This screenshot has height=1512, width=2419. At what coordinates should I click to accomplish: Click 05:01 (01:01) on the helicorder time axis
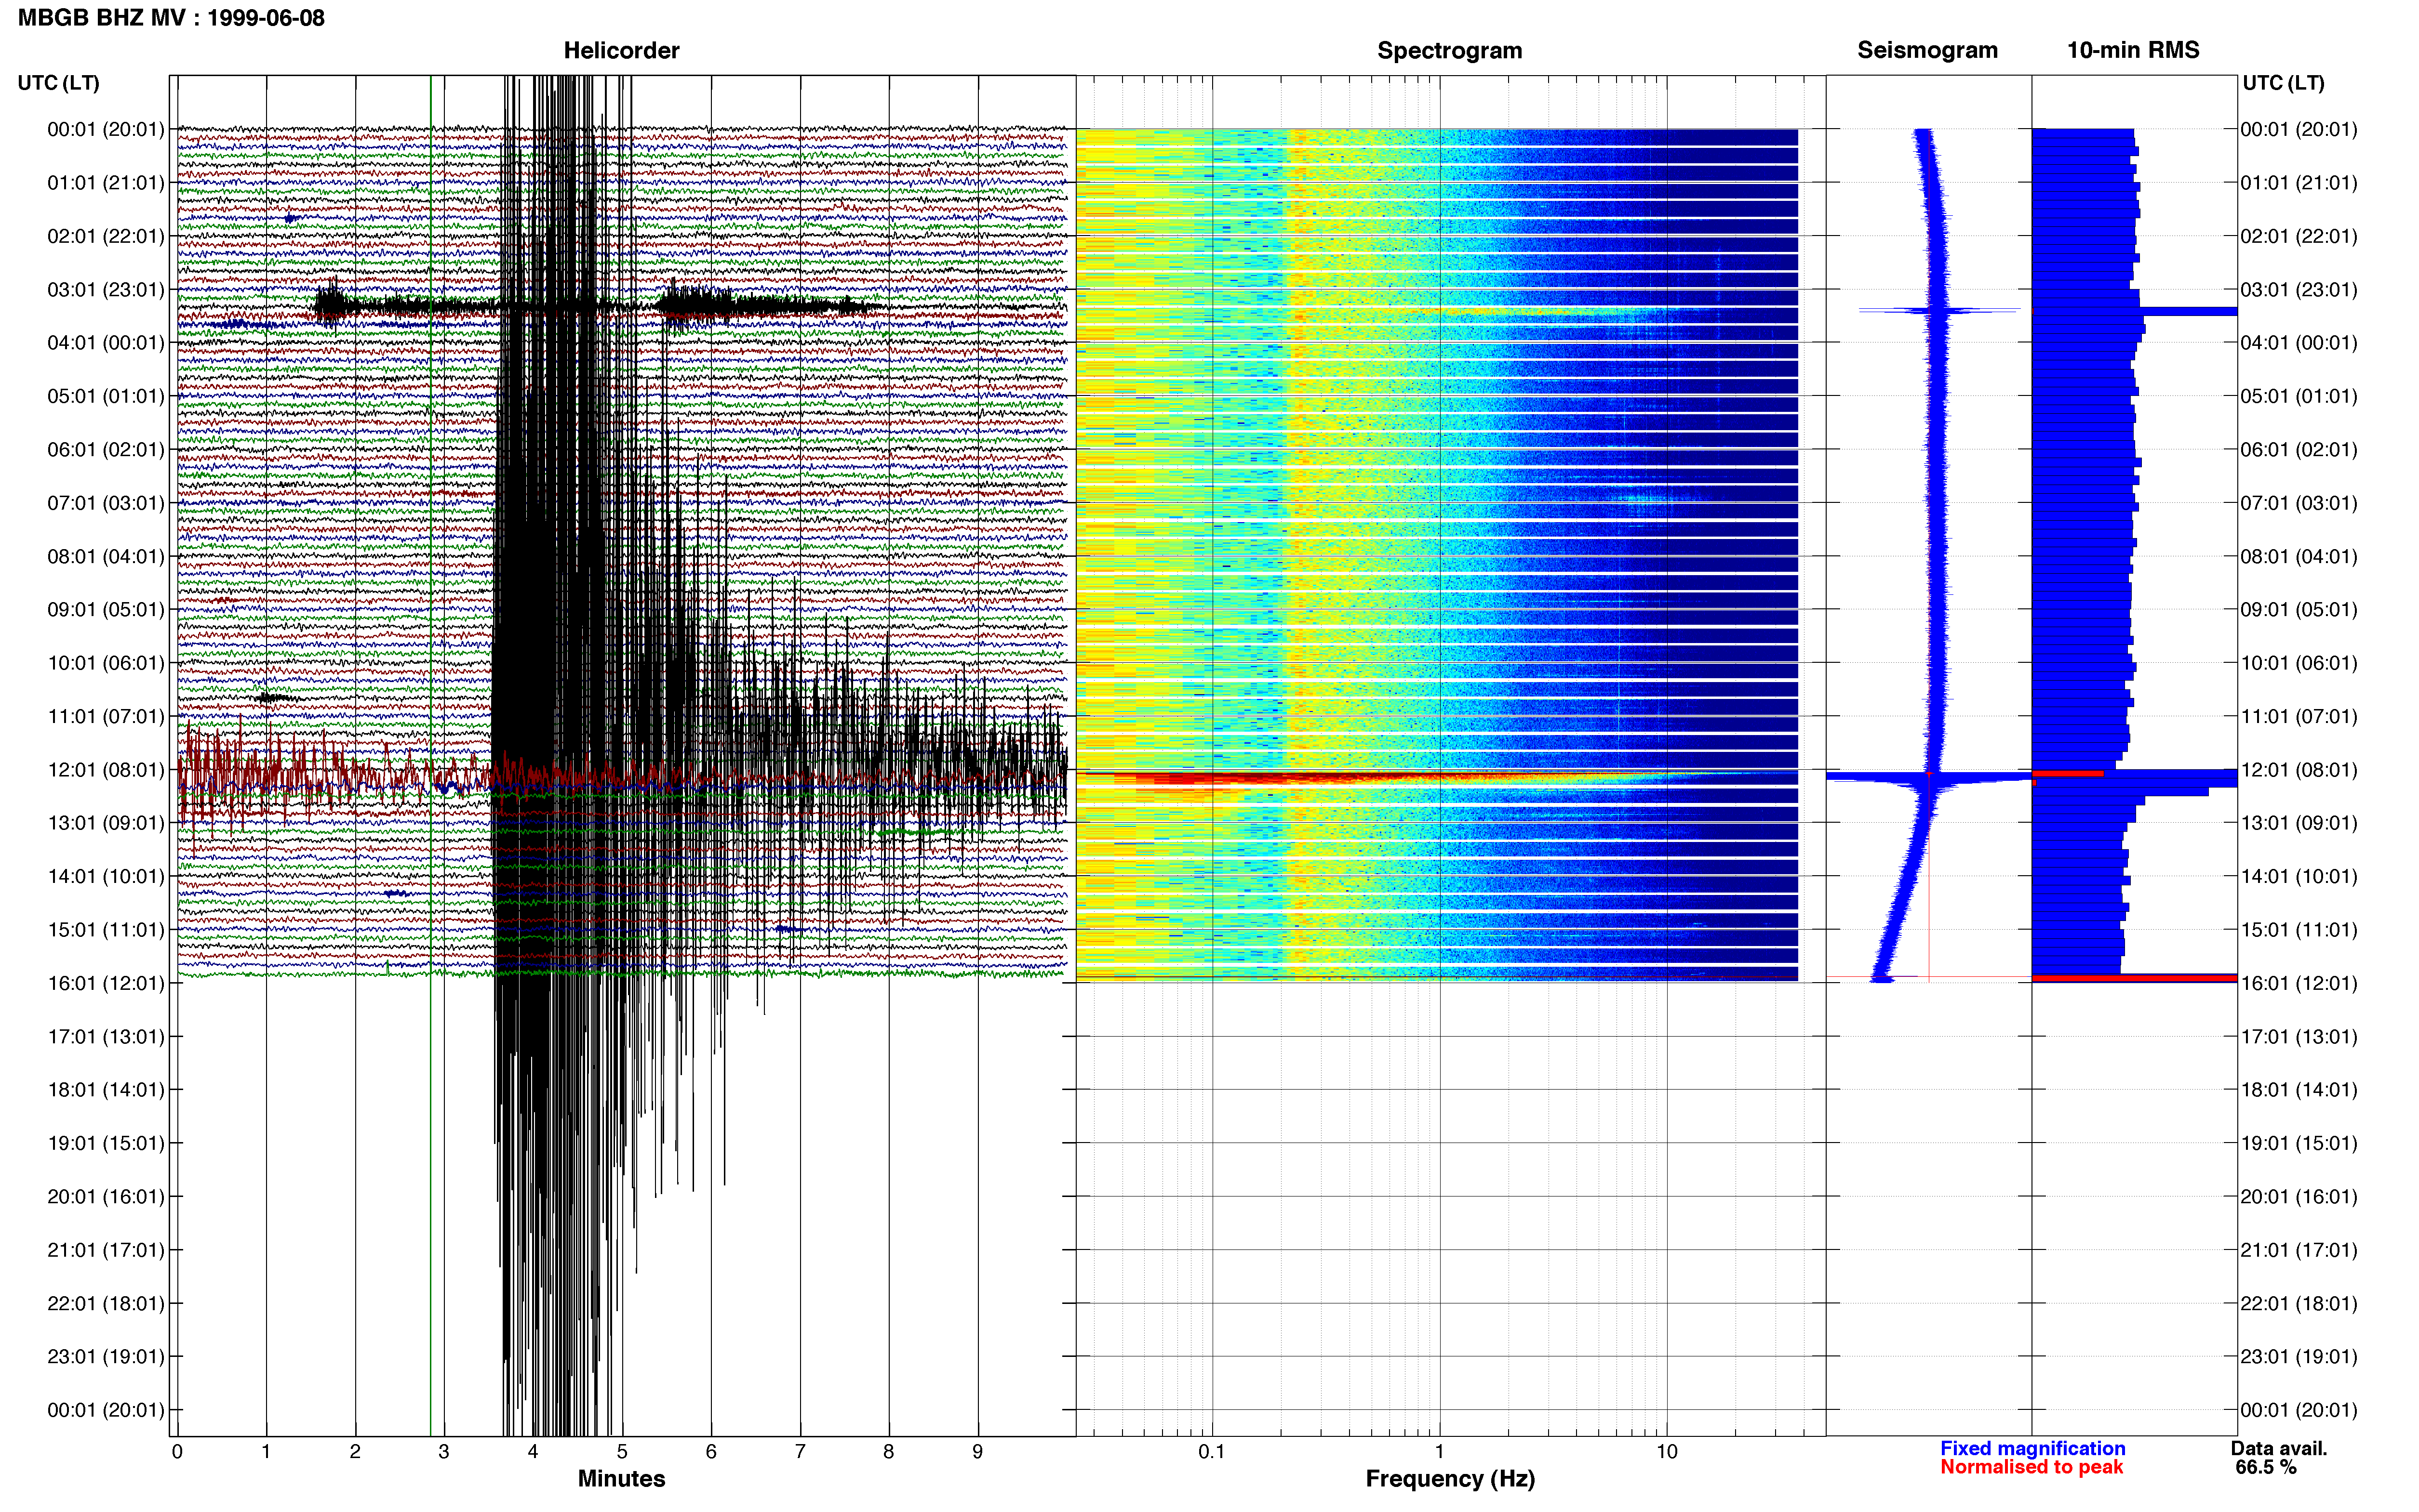[x=106, y=396]
